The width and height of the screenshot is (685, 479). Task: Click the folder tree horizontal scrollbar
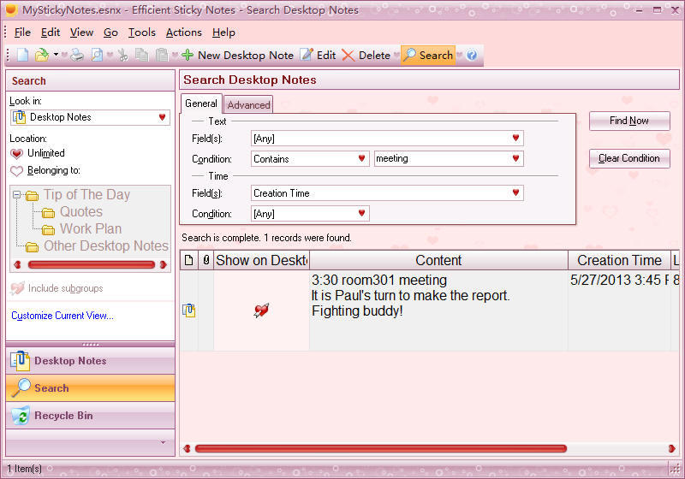[92, 264]
